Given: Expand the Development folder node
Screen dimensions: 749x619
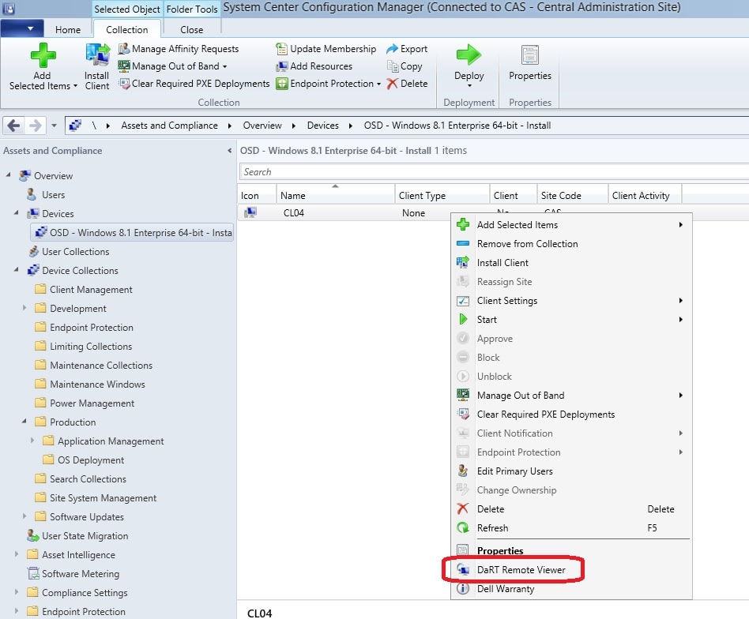Looking at the screenshot, I should pos(24,308).
